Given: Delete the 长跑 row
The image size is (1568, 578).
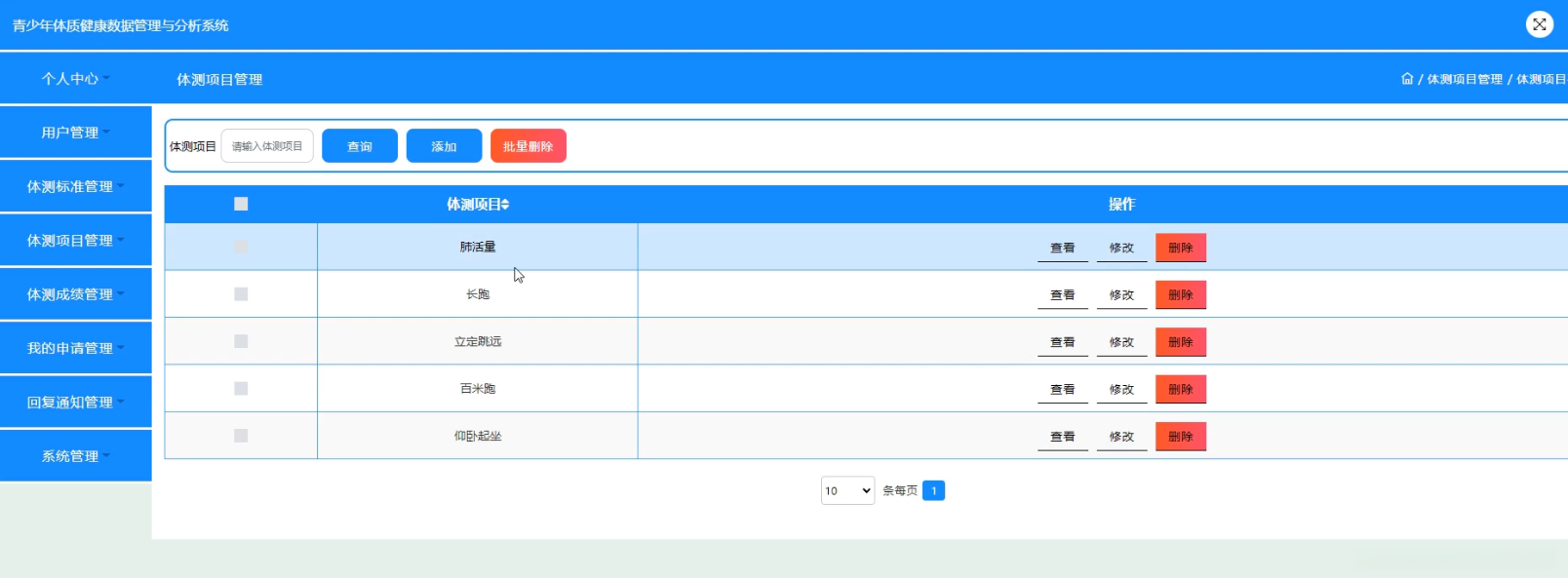Looking at the screenshot, I should pyautogui.click(x=1181, y=294).
